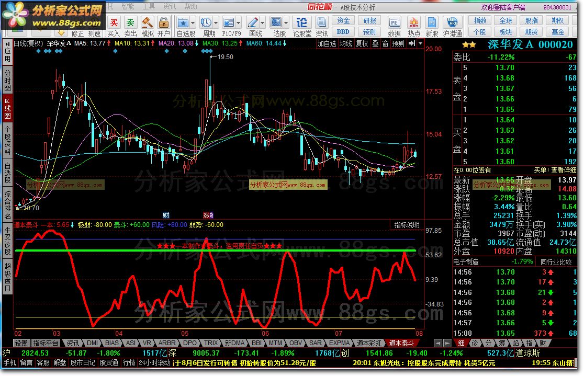This screenshot has height=376, width=584.
Task: Click the two-star rating icon beside 深华发A
Action: pyautogui.click(x=469, y=44)
